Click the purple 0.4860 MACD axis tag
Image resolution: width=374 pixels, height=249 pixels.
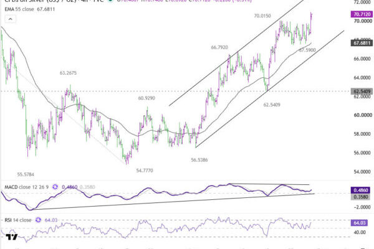[360, 190]
